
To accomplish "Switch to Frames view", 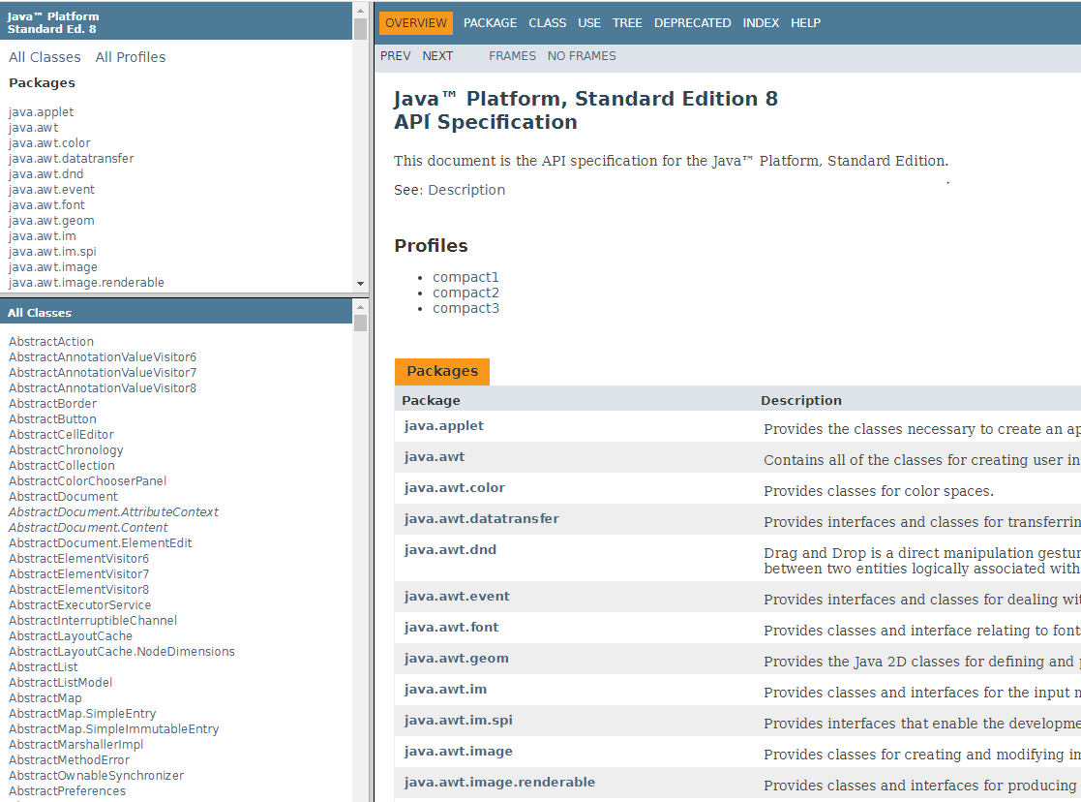I will tap(512, 56).
